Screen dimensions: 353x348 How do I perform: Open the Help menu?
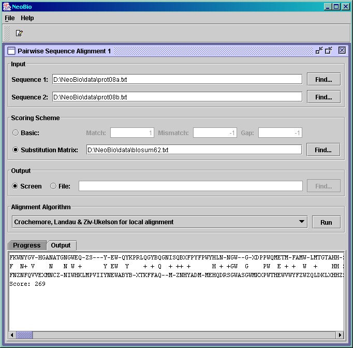27,18
